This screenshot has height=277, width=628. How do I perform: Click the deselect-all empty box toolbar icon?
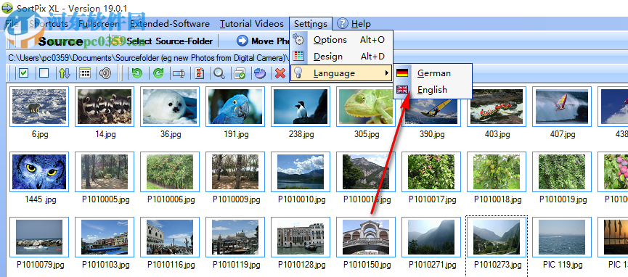(x=44, y=73)
